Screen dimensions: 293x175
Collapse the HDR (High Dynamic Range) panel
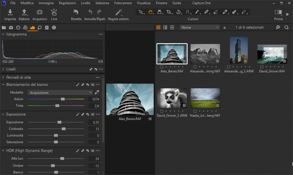click(3, 151)
